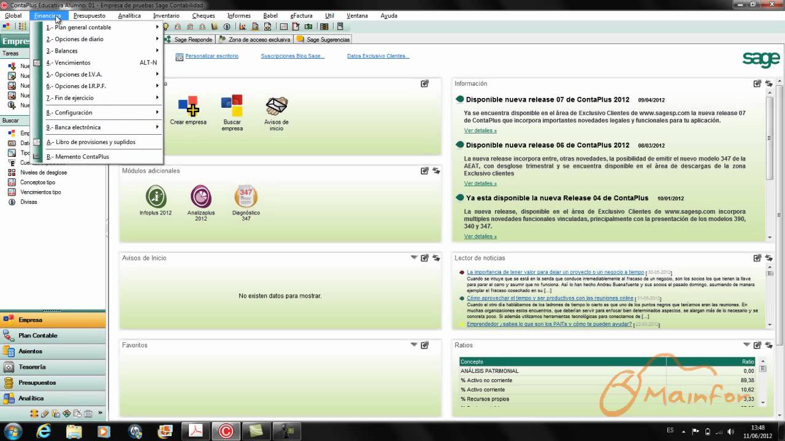
Task: Open Suscripciones Blog Sage link
Action: 293,56
